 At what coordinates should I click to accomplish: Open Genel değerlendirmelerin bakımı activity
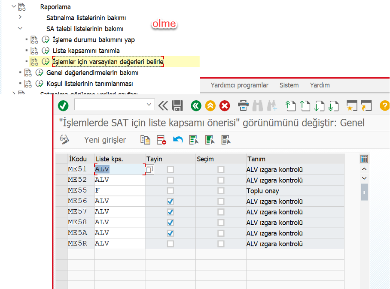click(x=92, y=73)
